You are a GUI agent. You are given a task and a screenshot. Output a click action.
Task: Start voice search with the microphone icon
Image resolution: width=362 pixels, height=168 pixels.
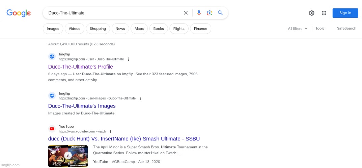(199, 13)
